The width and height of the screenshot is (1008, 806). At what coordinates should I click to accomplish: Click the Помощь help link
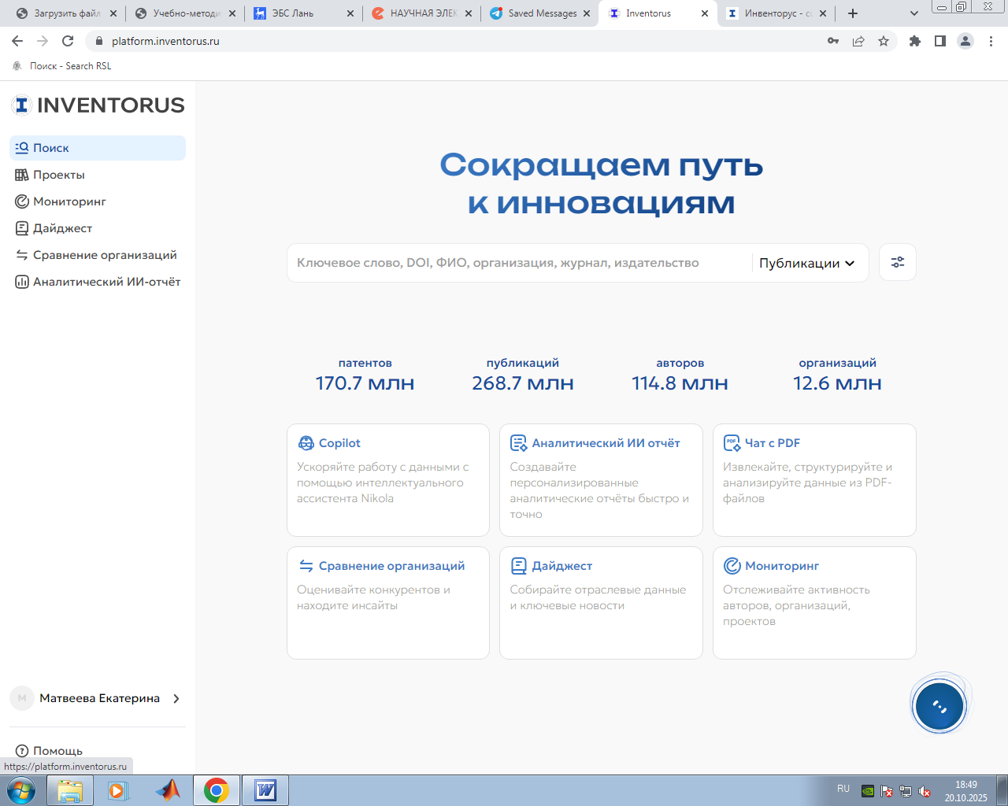point(57,750)
